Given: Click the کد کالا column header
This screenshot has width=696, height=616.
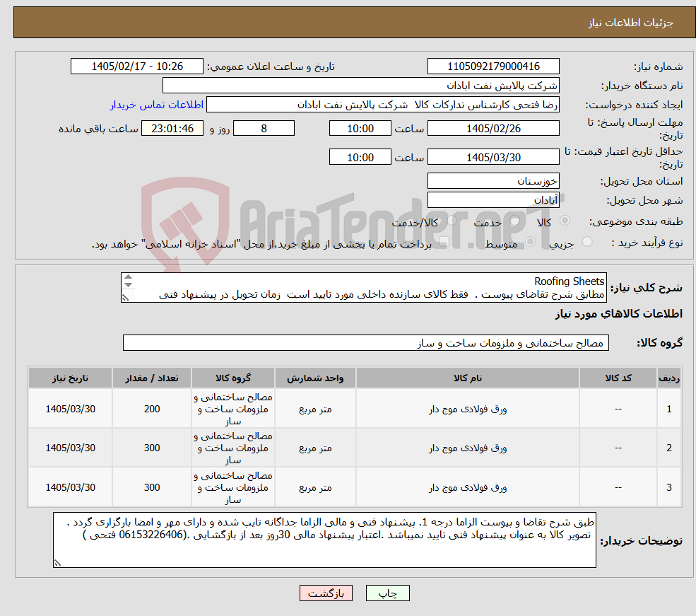Looking at the screenshot, I should pos(618,378).
